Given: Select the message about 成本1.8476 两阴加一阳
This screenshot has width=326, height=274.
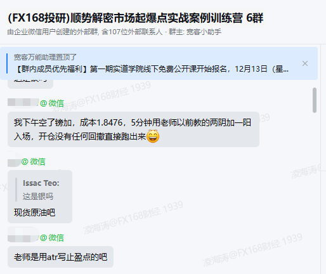Looking at the screenshot, I should click(133, 129).
